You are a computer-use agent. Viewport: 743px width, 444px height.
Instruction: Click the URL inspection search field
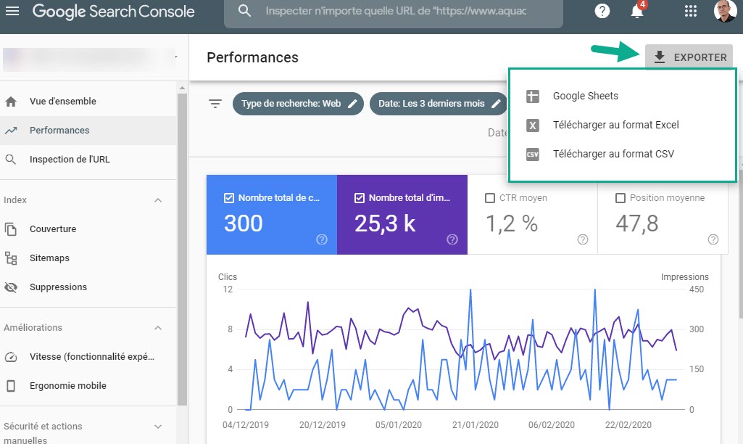[x=394, y=11]
